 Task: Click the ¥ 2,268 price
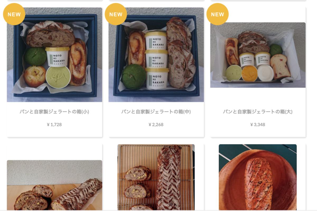point(156,124)
